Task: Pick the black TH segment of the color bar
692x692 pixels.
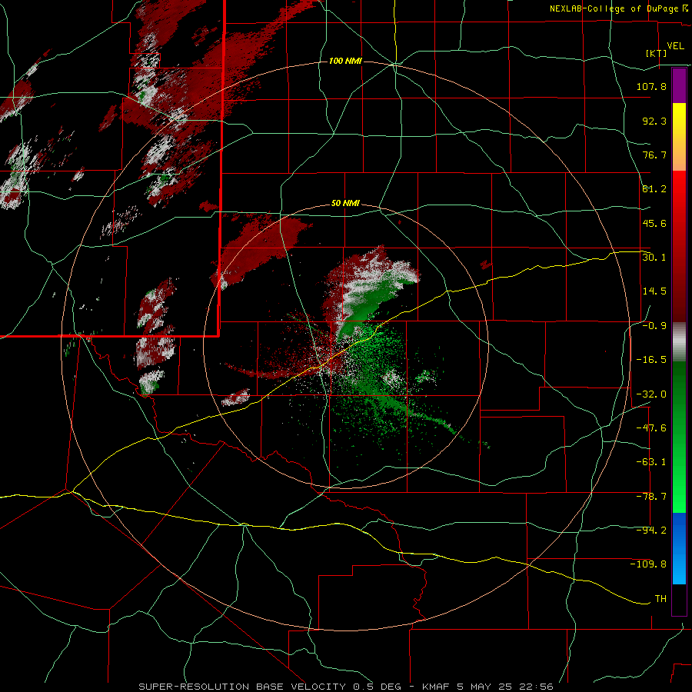Action: click(x=679, y=599)
